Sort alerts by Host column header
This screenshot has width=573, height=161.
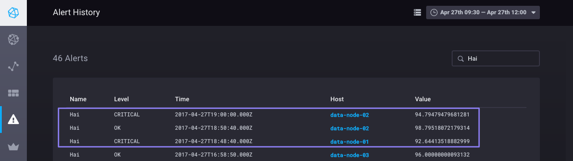[337, 99]
